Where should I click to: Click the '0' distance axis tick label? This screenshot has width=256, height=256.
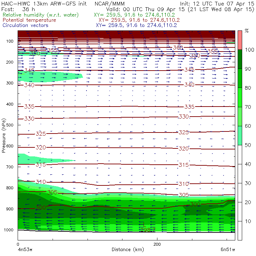[x=18, y=244]
